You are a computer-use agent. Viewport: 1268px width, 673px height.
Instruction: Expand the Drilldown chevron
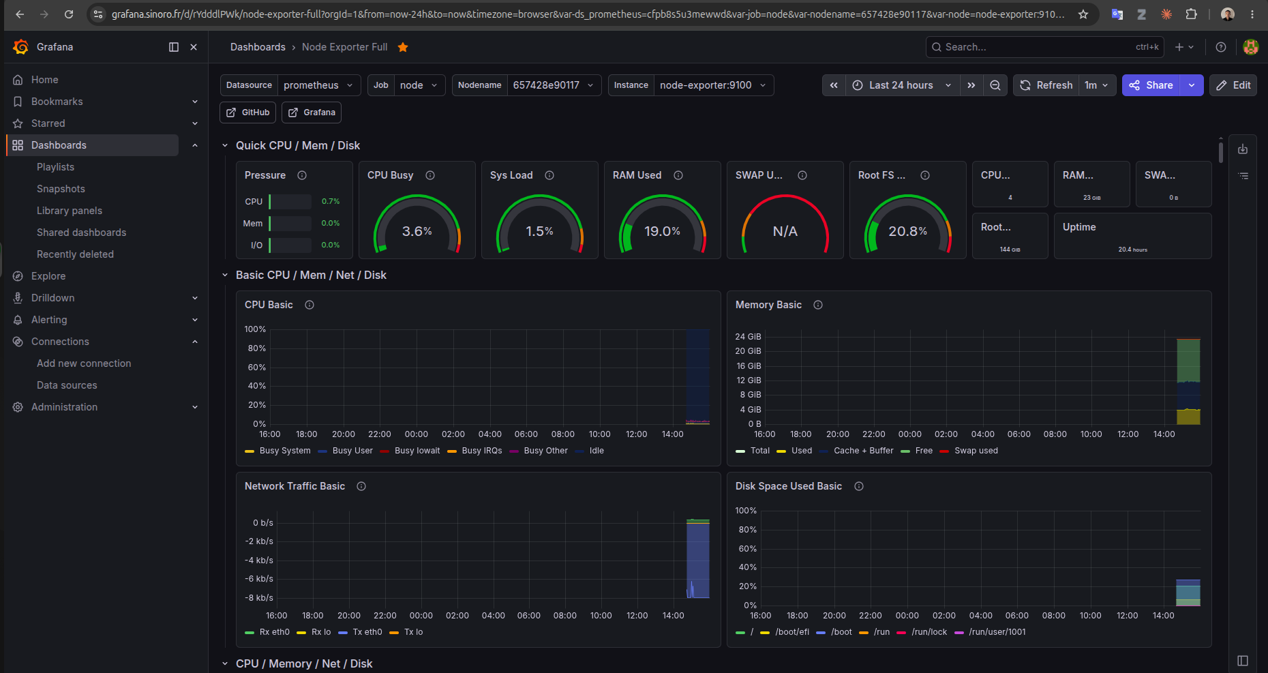click(x=195, y=298)
